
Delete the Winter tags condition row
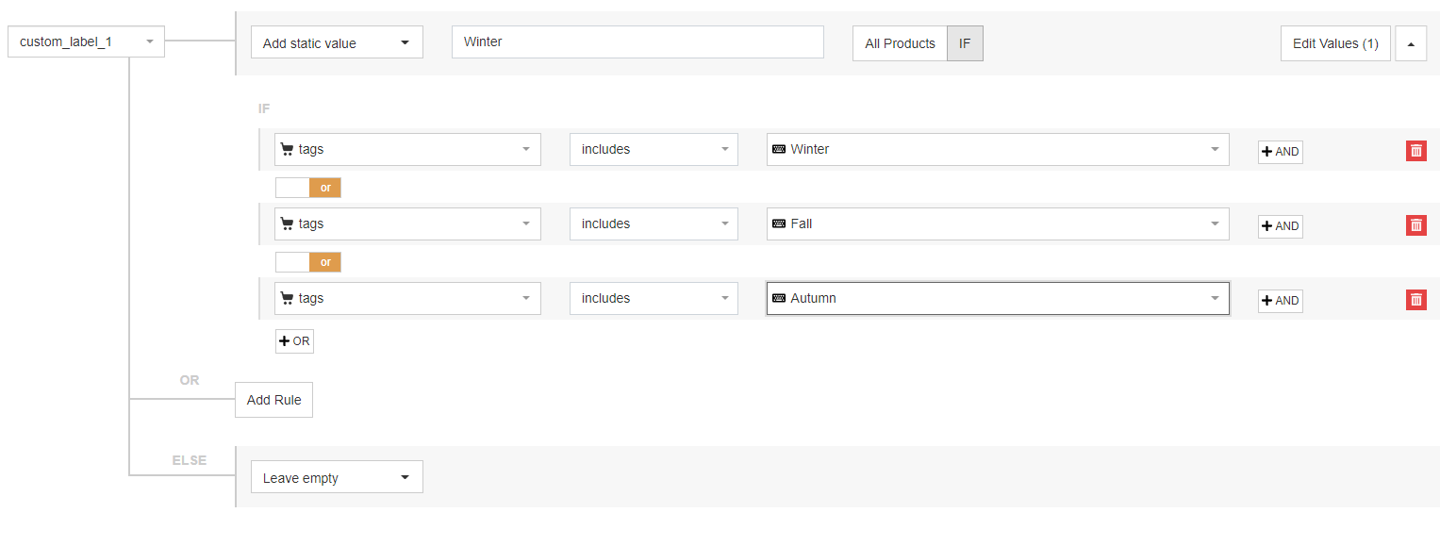click(1415, 150)
